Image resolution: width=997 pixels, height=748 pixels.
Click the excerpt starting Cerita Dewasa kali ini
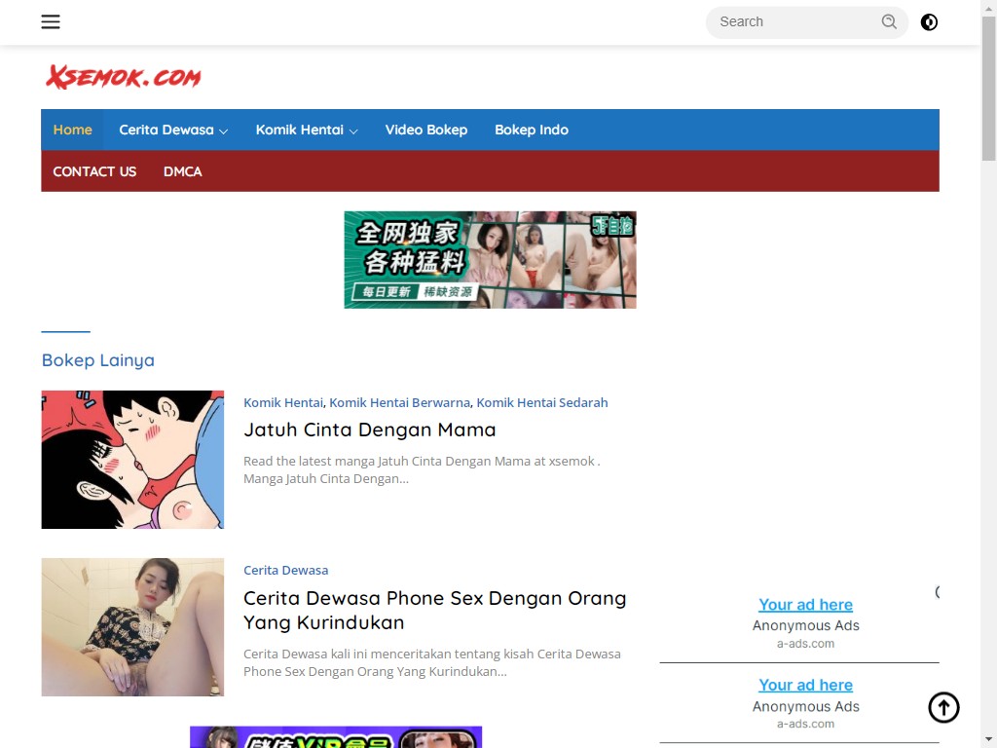point(431,662)
